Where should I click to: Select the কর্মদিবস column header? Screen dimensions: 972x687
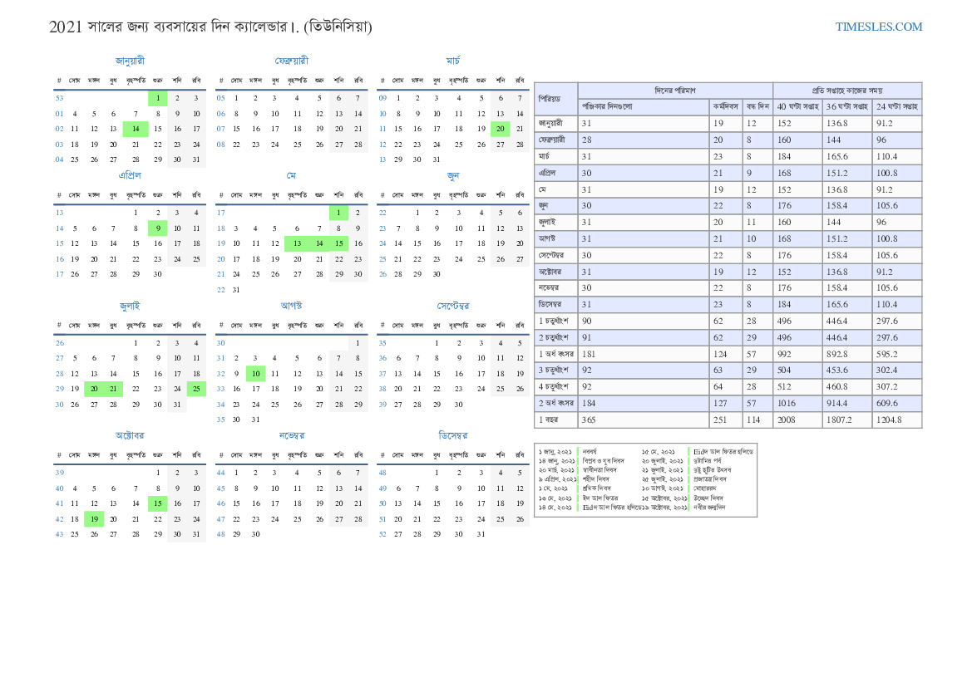point(725,106)
